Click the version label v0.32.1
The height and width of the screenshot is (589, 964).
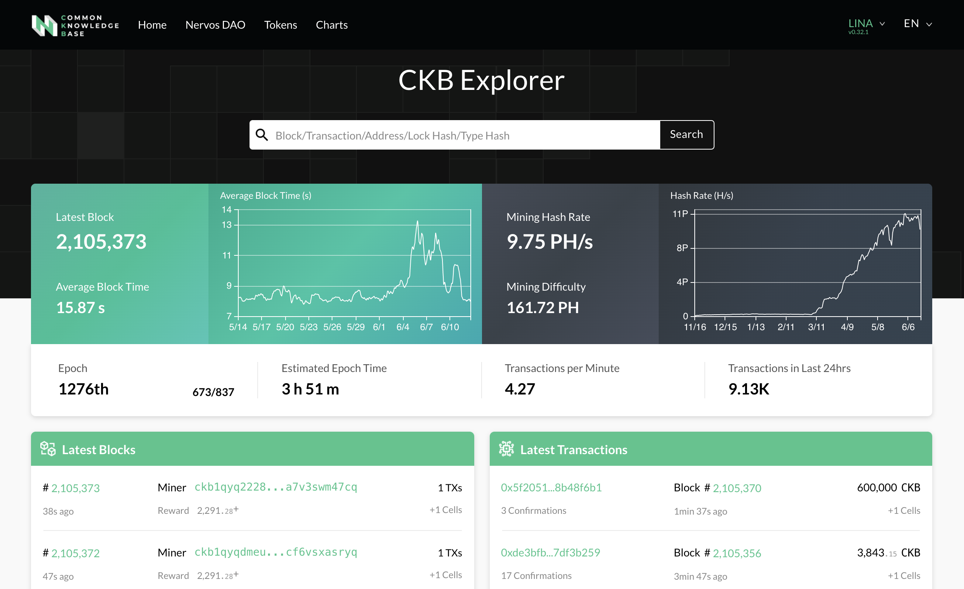pos(858,32)
